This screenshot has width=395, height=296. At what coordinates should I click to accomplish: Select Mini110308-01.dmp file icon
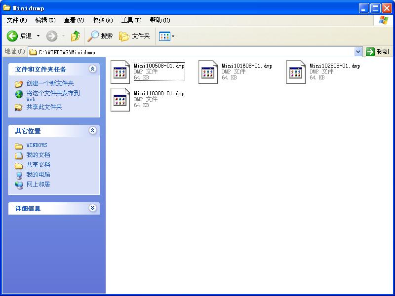coord(120,100)
